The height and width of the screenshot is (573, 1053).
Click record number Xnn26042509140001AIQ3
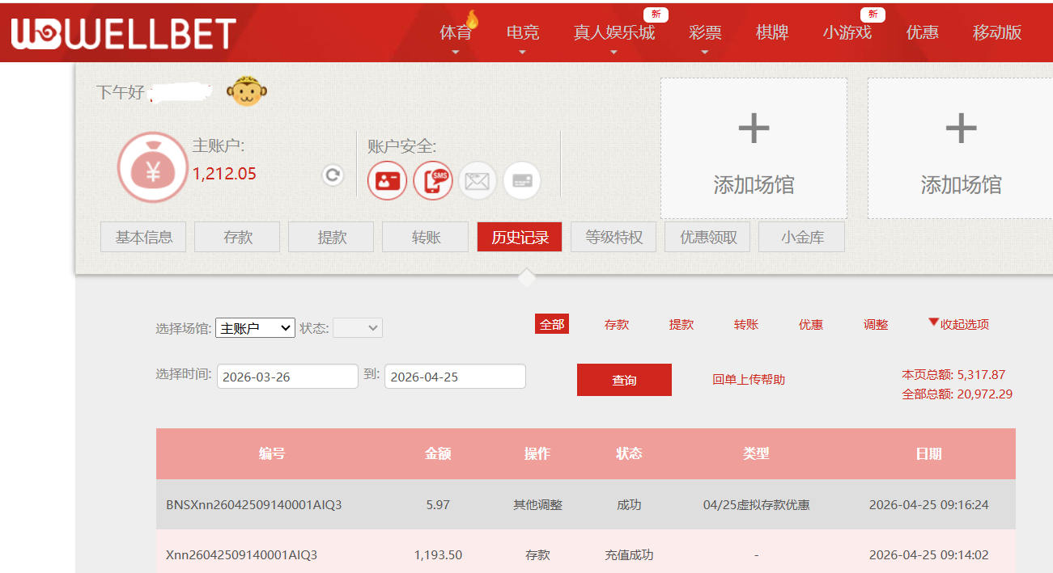coord(241,554)
